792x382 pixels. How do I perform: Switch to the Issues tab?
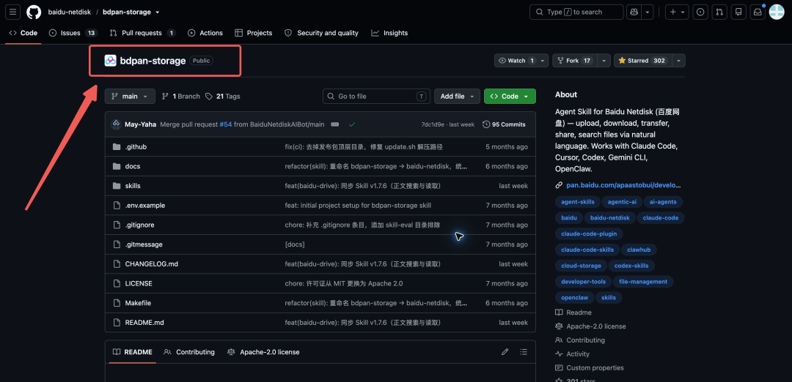[x=73, y=33]
